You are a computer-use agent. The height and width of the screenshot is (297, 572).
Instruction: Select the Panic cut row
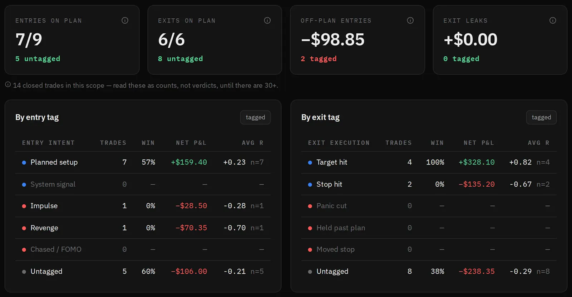tap(429, 206)
